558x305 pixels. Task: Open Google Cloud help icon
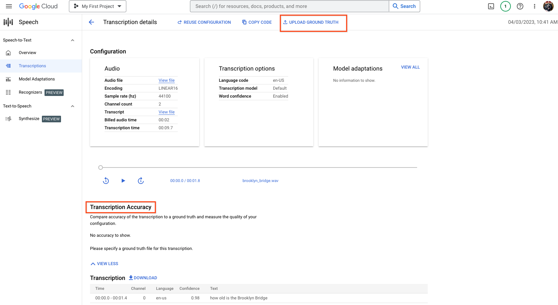[x=520, y=6]
